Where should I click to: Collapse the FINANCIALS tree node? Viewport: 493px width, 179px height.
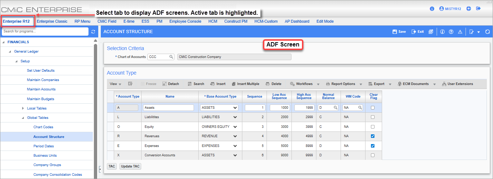(4, 42)
